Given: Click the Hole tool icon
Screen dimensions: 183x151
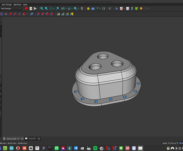Looking at the screenshot, I should [x=6, y=14].
